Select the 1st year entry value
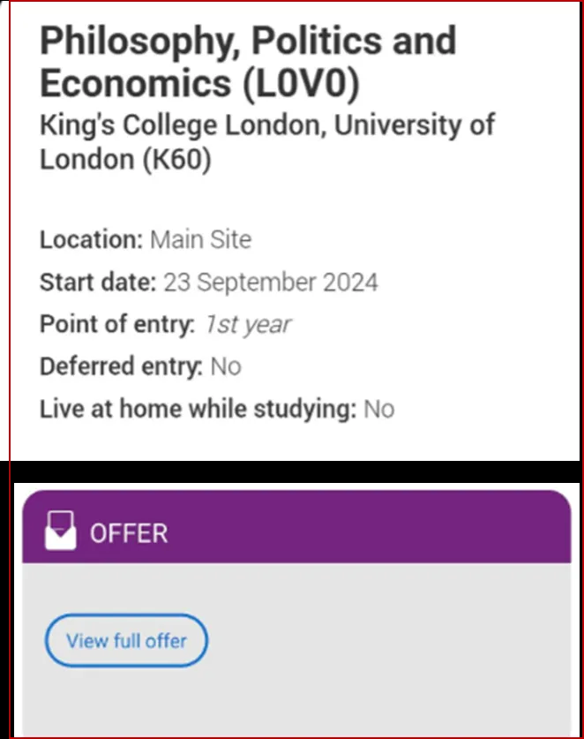This screenshot has width=584, height=739. coord(247,325)
